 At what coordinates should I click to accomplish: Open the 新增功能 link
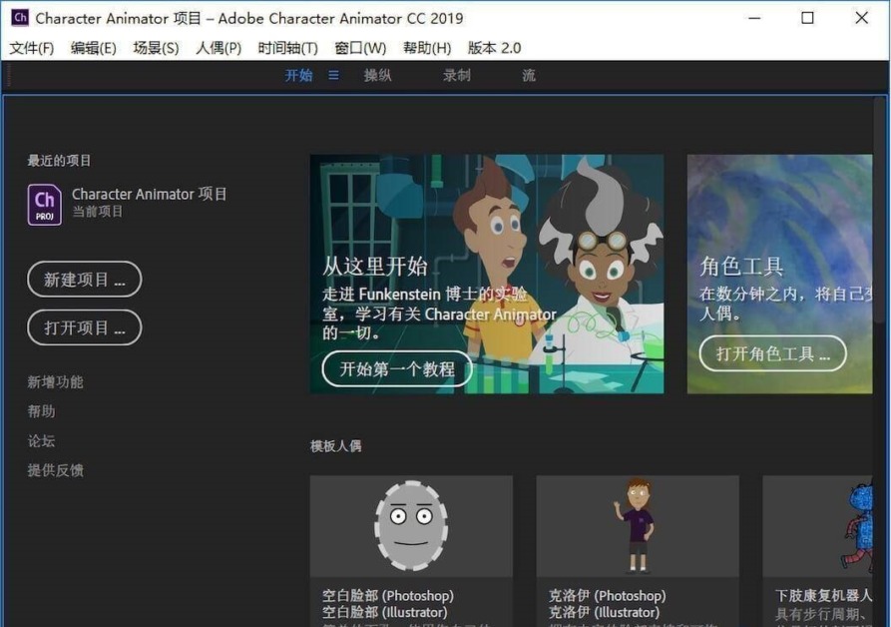click(x=55, y=382)
